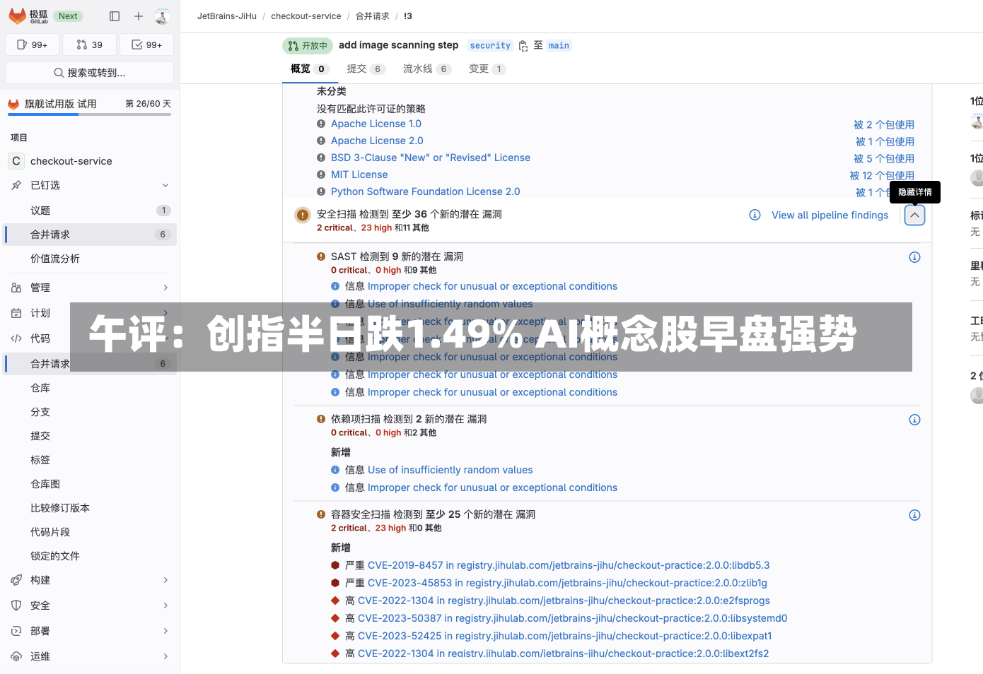Open Apache License 2.0 link

pyautogui.click(x=377, y=141)
